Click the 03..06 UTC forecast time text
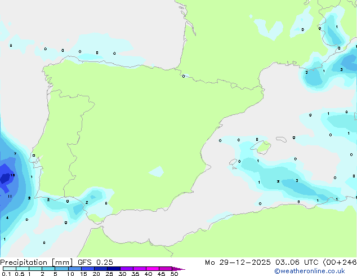Screen dimensions: 357x276 (297, 262)
